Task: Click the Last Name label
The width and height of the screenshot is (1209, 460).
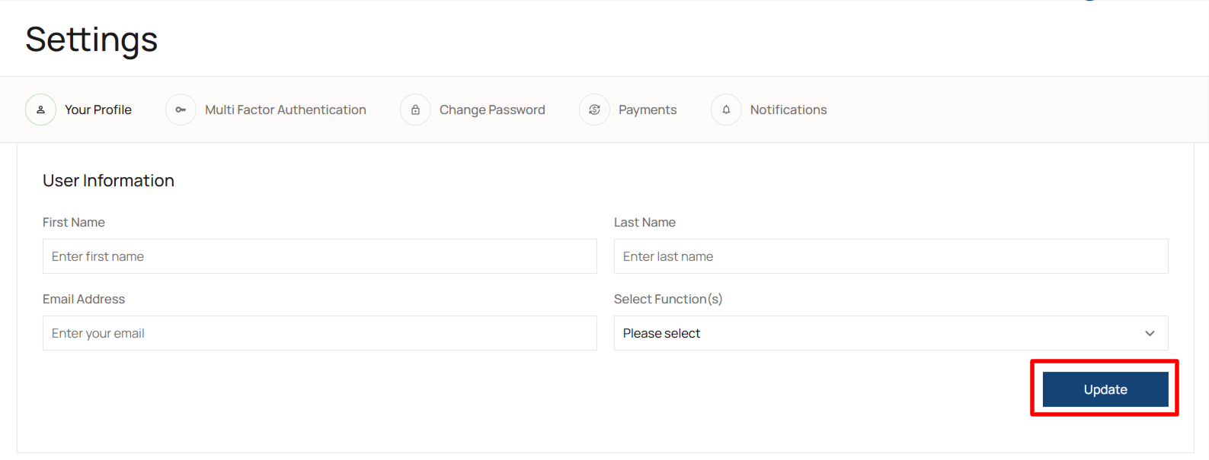Action: pos(644,222)
